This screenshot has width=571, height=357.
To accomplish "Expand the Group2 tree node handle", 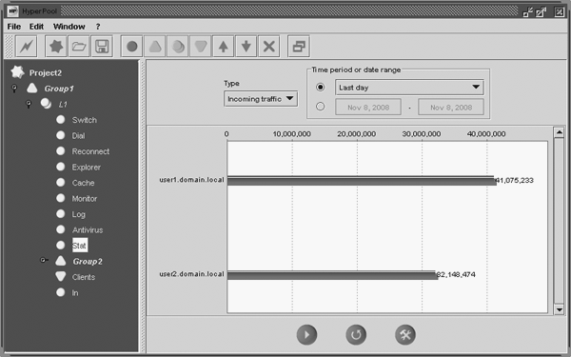I will click(44, 260).
